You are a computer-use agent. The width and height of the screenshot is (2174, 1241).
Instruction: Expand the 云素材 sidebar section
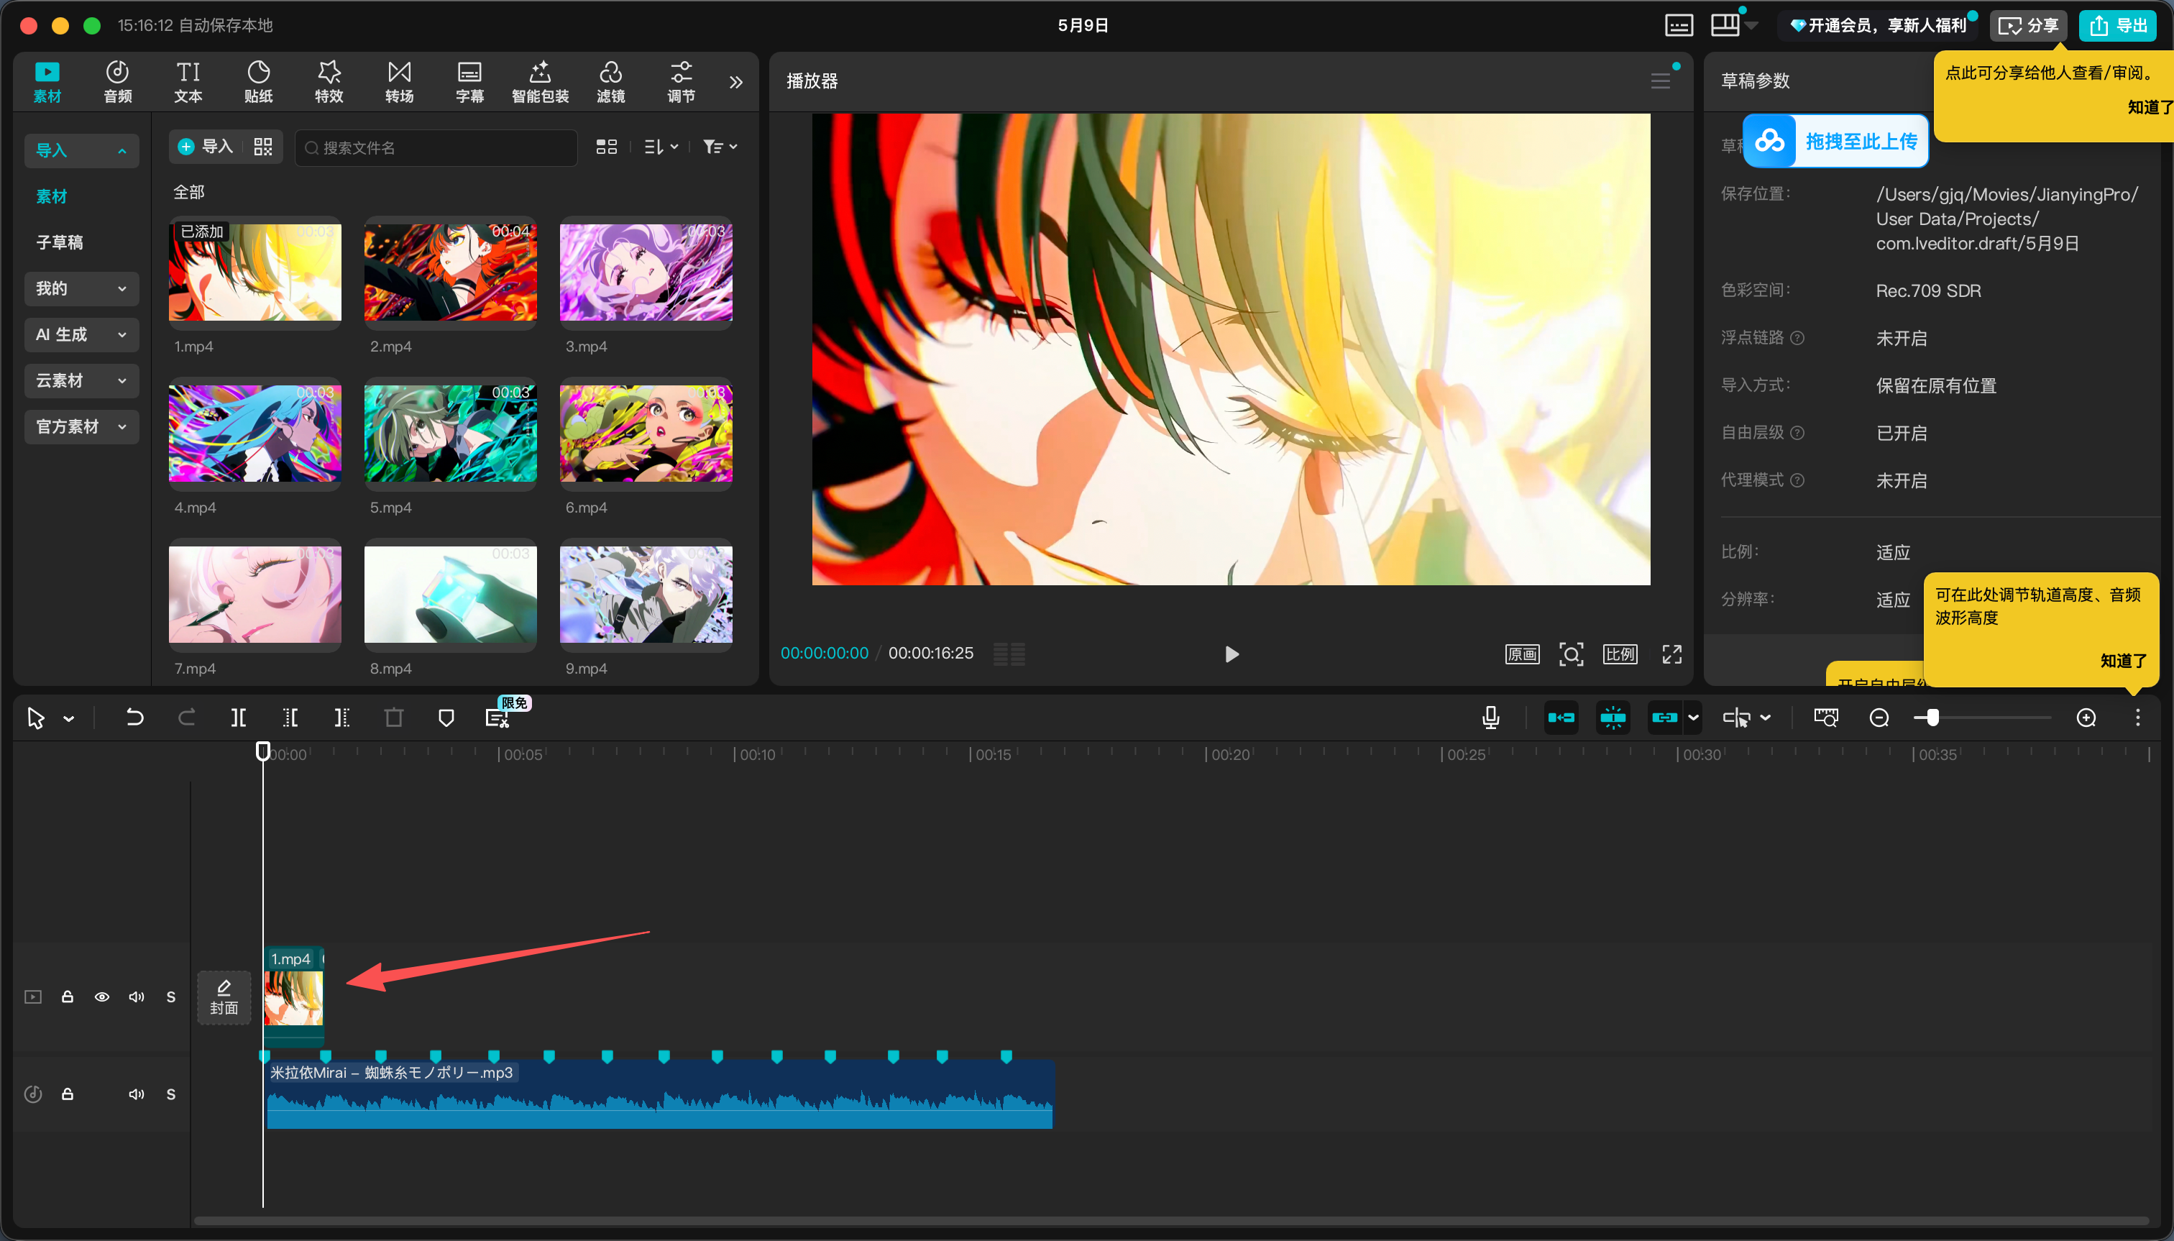(82, 380)
